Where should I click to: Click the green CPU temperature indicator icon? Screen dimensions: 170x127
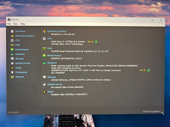[96, 42]
